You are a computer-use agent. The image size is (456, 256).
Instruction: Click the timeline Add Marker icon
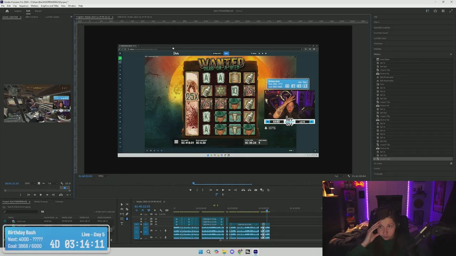155,210
